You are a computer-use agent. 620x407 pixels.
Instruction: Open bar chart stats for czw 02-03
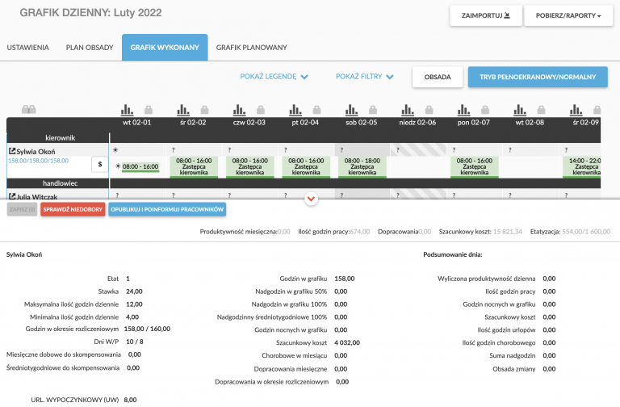point(239,110)
